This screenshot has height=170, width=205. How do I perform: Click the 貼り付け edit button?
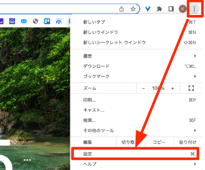pyautogui.click(x=188, y=142)
